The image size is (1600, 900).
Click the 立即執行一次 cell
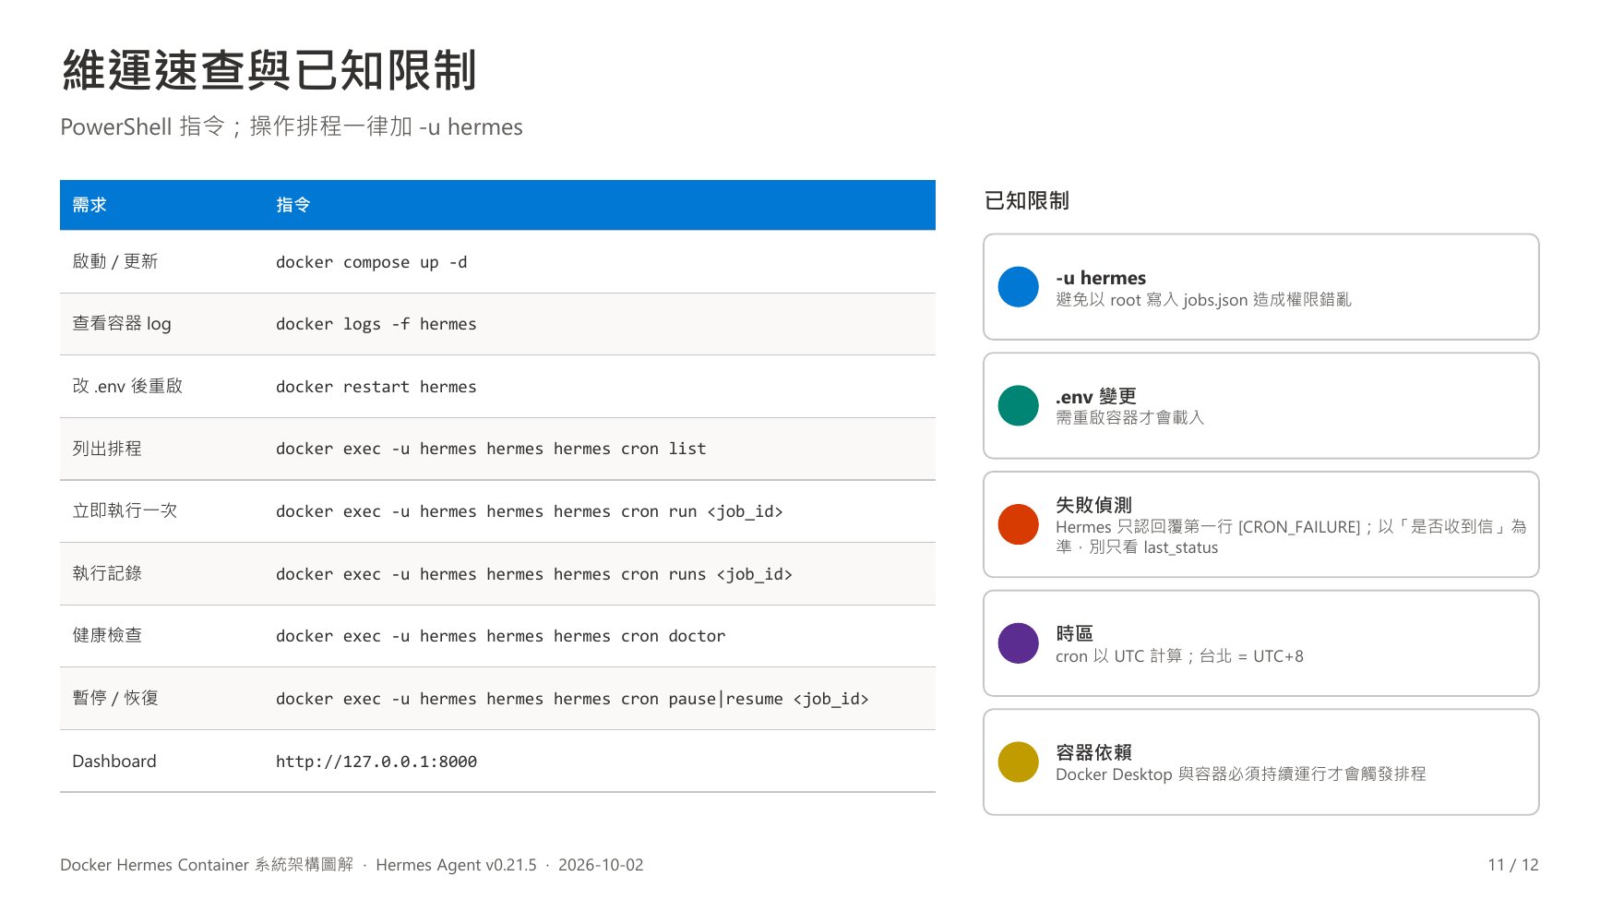(125, 510)
